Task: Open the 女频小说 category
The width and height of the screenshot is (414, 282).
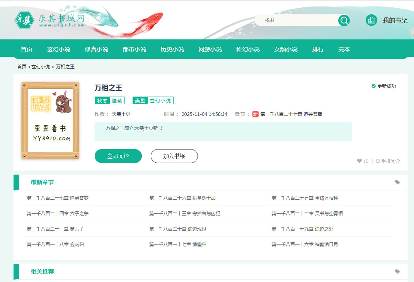Action: (x=286, y=49)
